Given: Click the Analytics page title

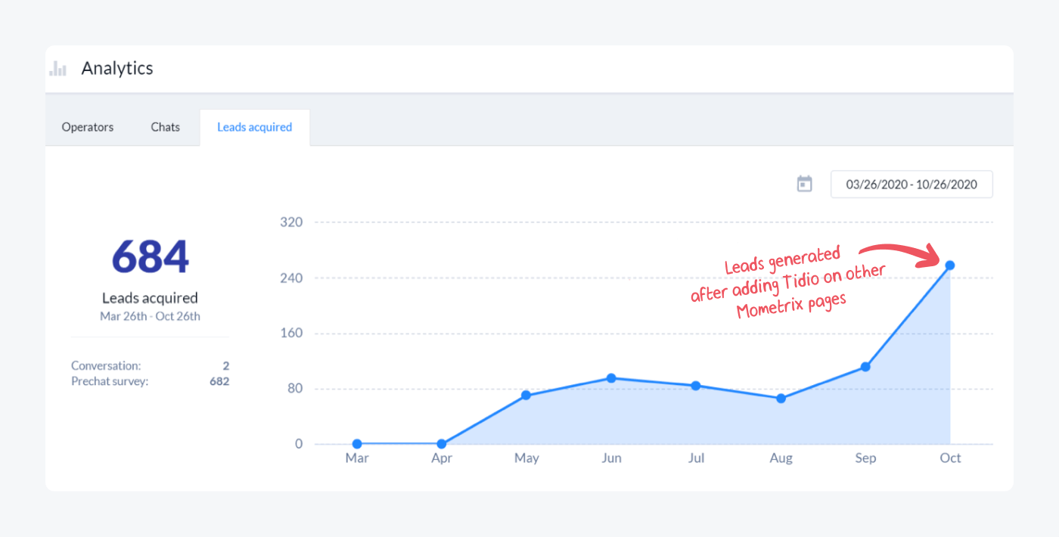Looking at the screenshot, I should 117,68.
